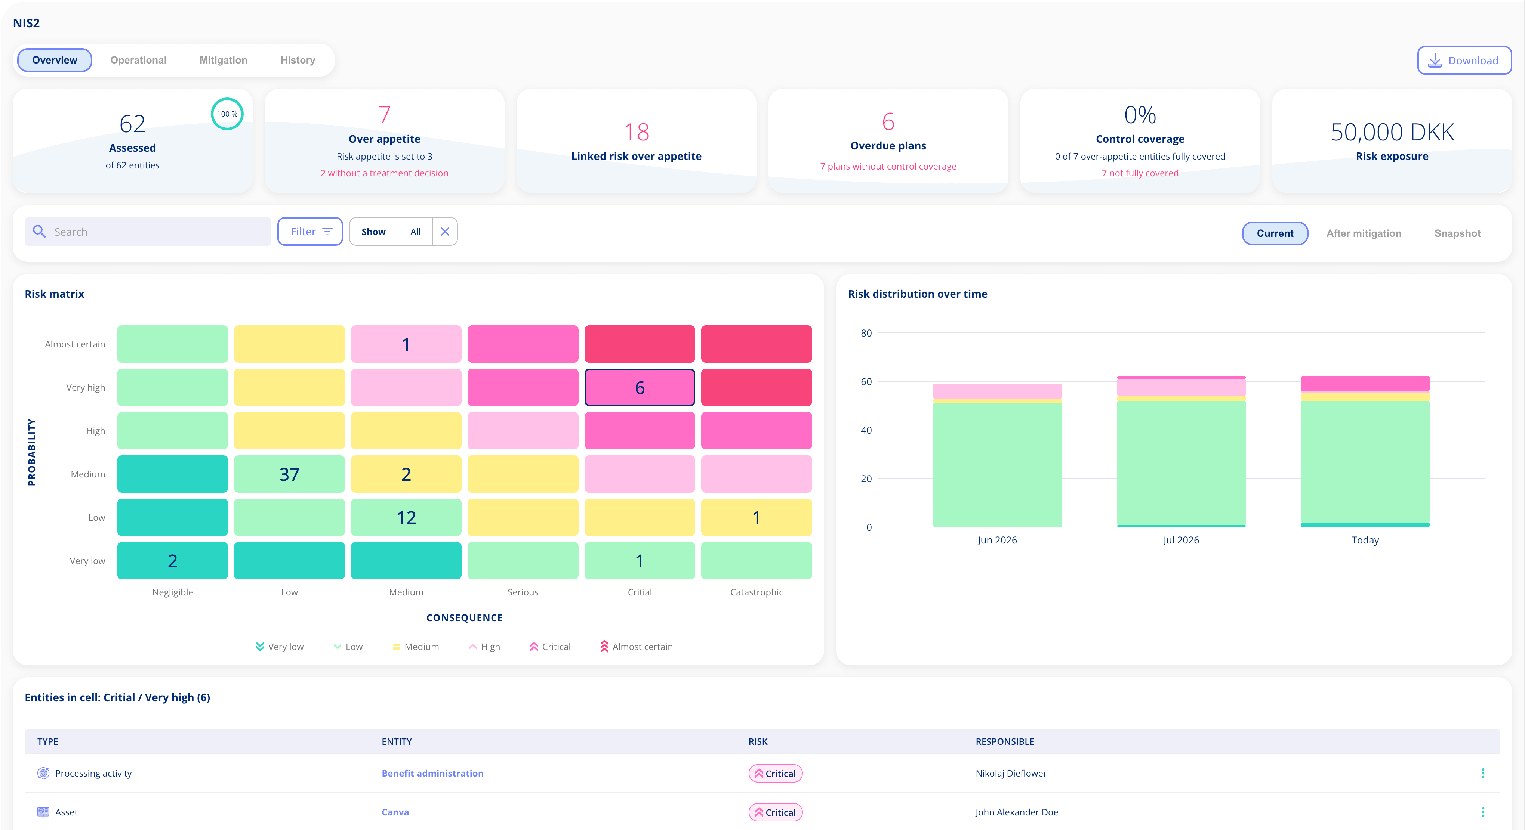Click the RESPONSIBLE column header
Viewport: 1525px width, 830px height.
[x=1005, y=741]
